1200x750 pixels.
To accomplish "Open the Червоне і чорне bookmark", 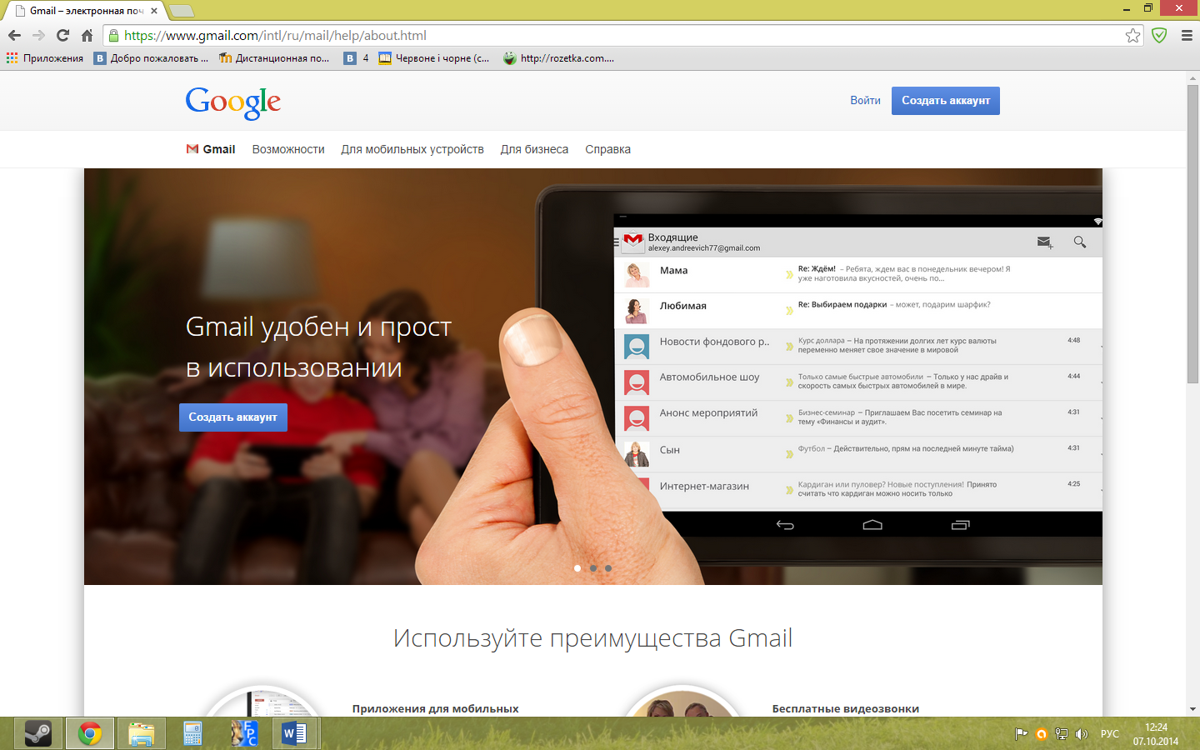I will (434, 58).
